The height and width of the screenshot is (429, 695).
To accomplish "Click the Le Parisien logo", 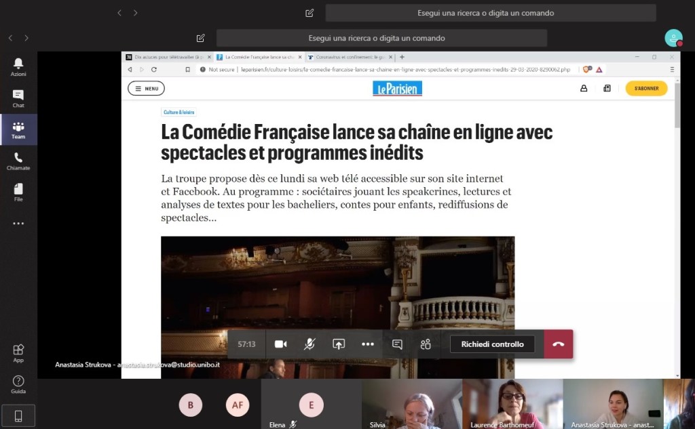I will pos(397,89).
